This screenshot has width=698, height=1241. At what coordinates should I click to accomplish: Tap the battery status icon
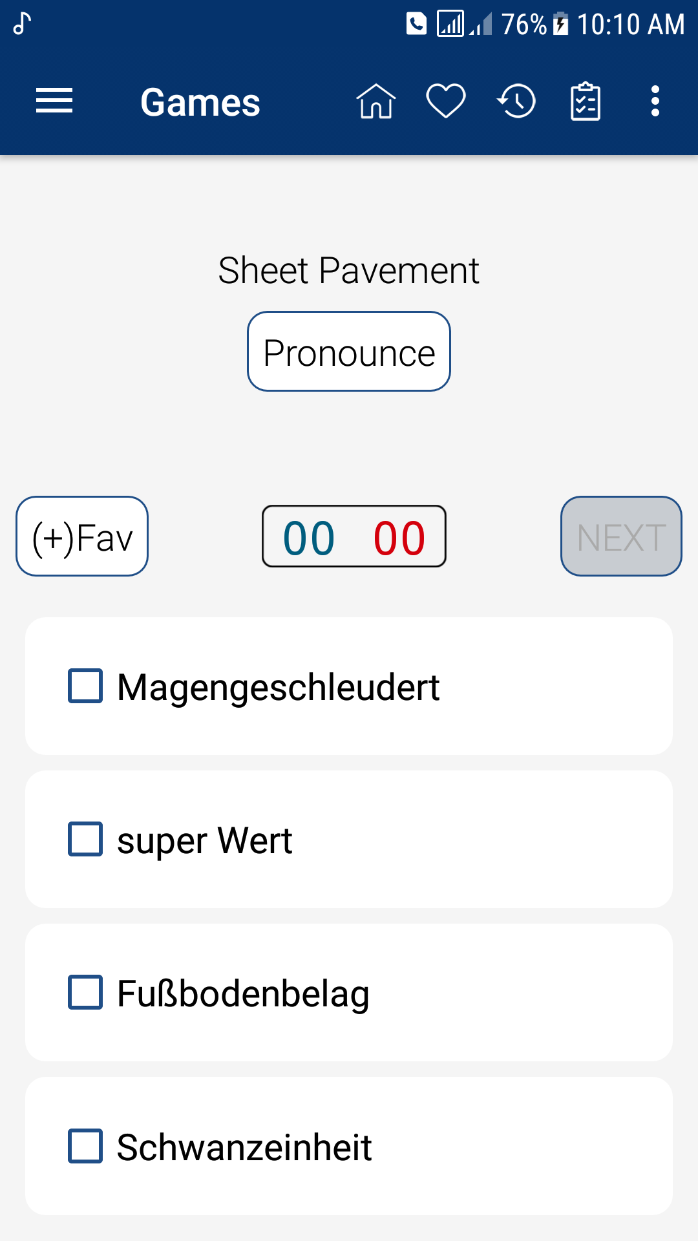[x=560, y=25]
